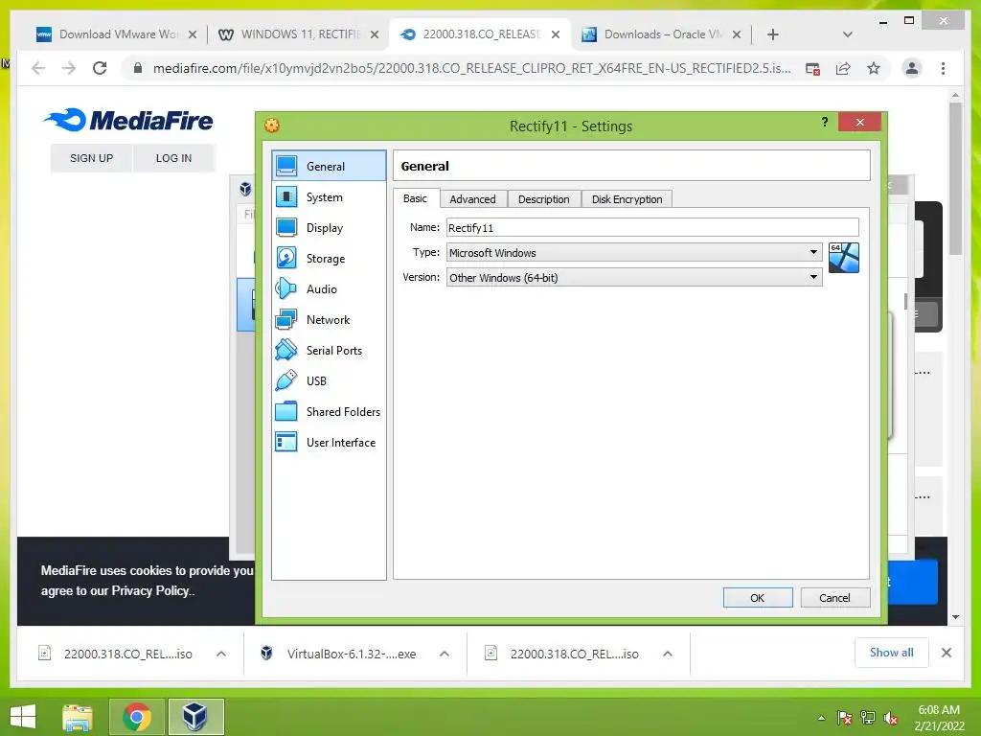Click the Action Center flag tray icon

click(844, 719)
